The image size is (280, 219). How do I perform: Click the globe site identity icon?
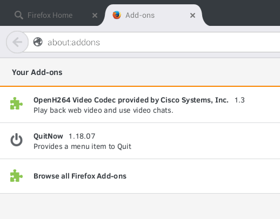tap(38, 42)
